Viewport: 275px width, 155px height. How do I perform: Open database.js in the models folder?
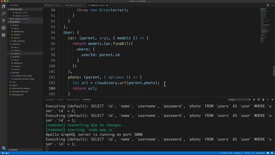18,31
